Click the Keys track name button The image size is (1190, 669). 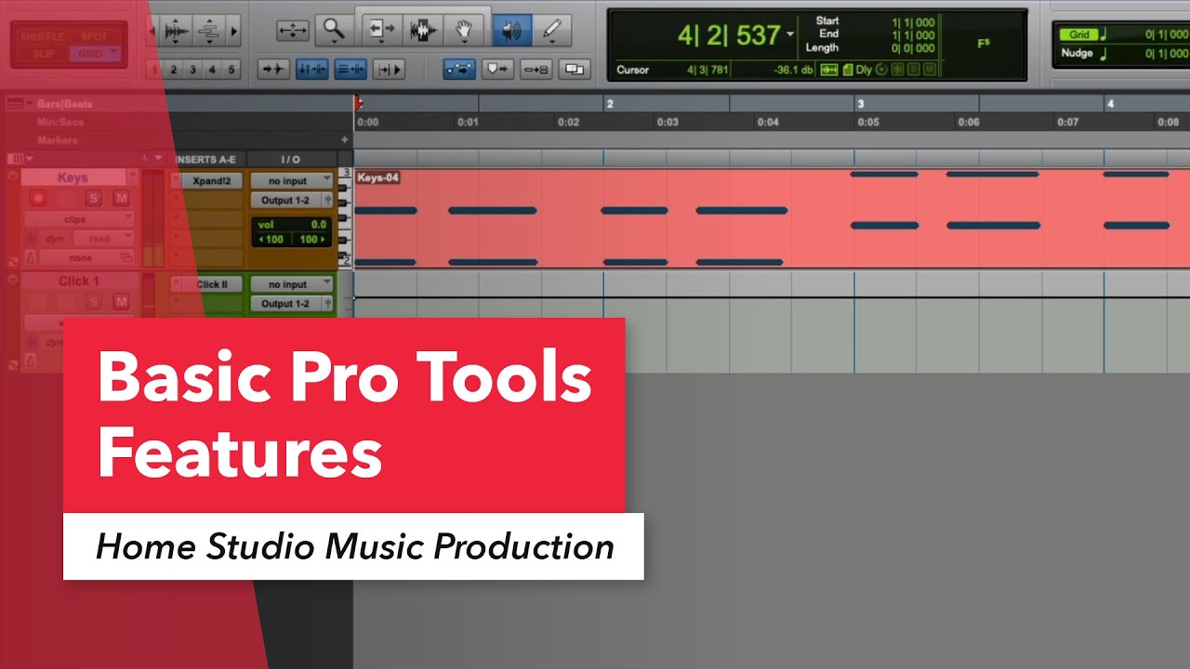point(73,177)
